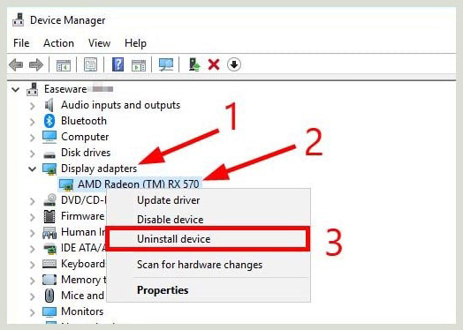The image size is (463, 330).
Task: Select the Disk drives label
Action: [x=86, y=153]
